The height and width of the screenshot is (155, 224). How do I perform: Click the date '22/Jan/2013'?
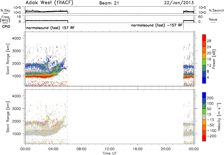[x=179, y=3]
